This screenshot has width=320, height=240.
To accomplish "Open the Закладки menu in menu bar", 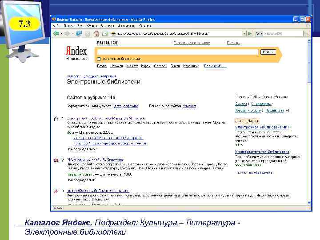I will coord(108,26).
